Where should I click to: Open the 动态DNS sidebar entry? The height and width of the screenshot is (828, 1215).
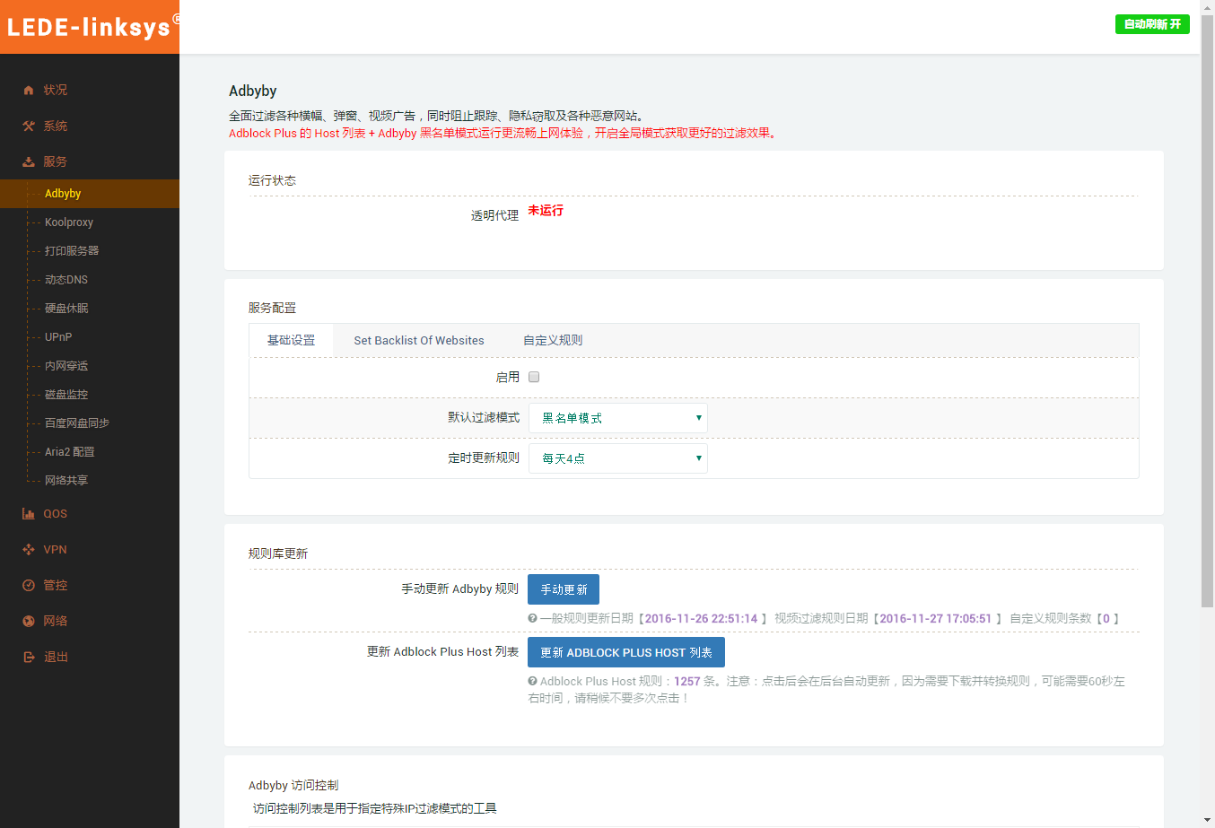coord(66,280)
